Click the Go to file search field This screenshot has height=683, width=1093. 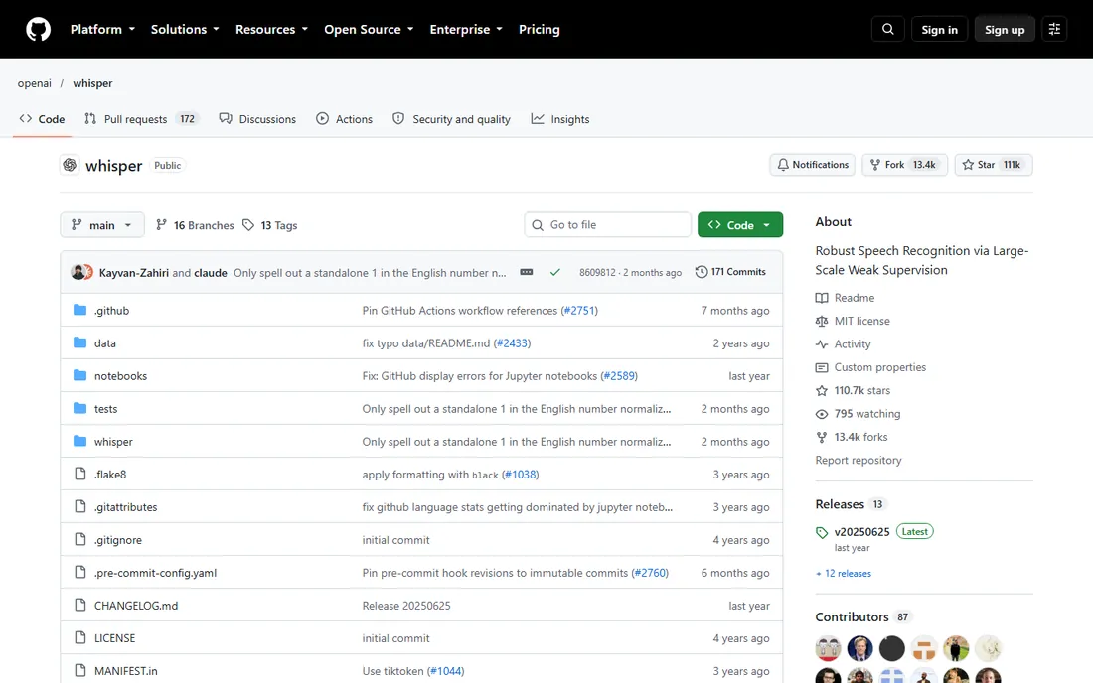tap(607, 225)
